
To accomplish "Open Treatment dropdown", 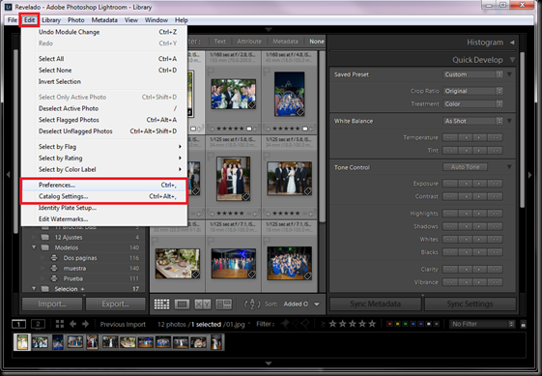I will pos(472,103).
